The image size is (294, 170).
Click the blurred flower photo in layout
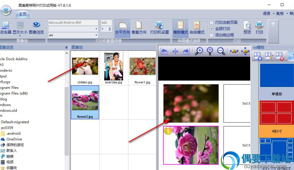tap(191, 103)
